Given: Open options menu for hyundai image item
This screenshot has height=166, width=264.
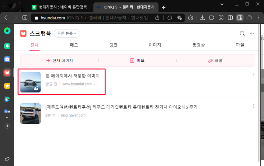Looking at the screenshot, I should [254, 75].
